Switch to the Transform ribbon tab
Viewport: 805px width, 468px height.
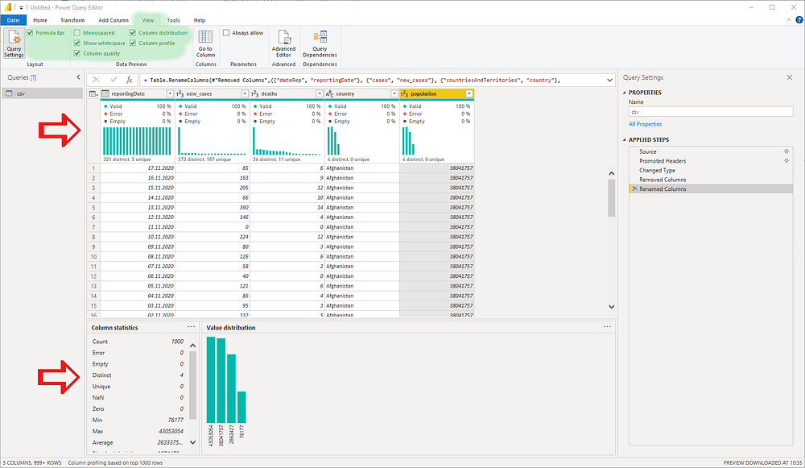pyautogui.click(x=72, y=20)
